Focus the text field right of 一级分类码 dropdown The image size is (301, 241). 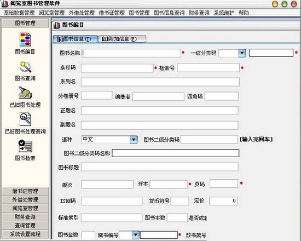click(271, 53)
